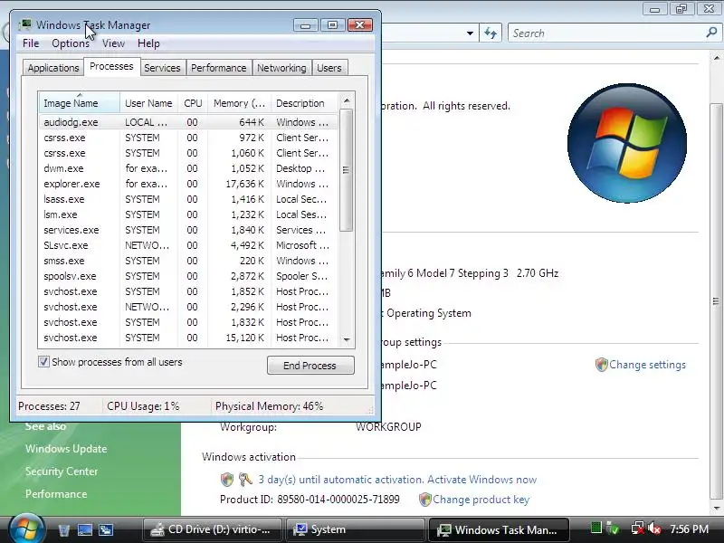Sort processes by CPU column
724x543 pixels.
point(193,103)
